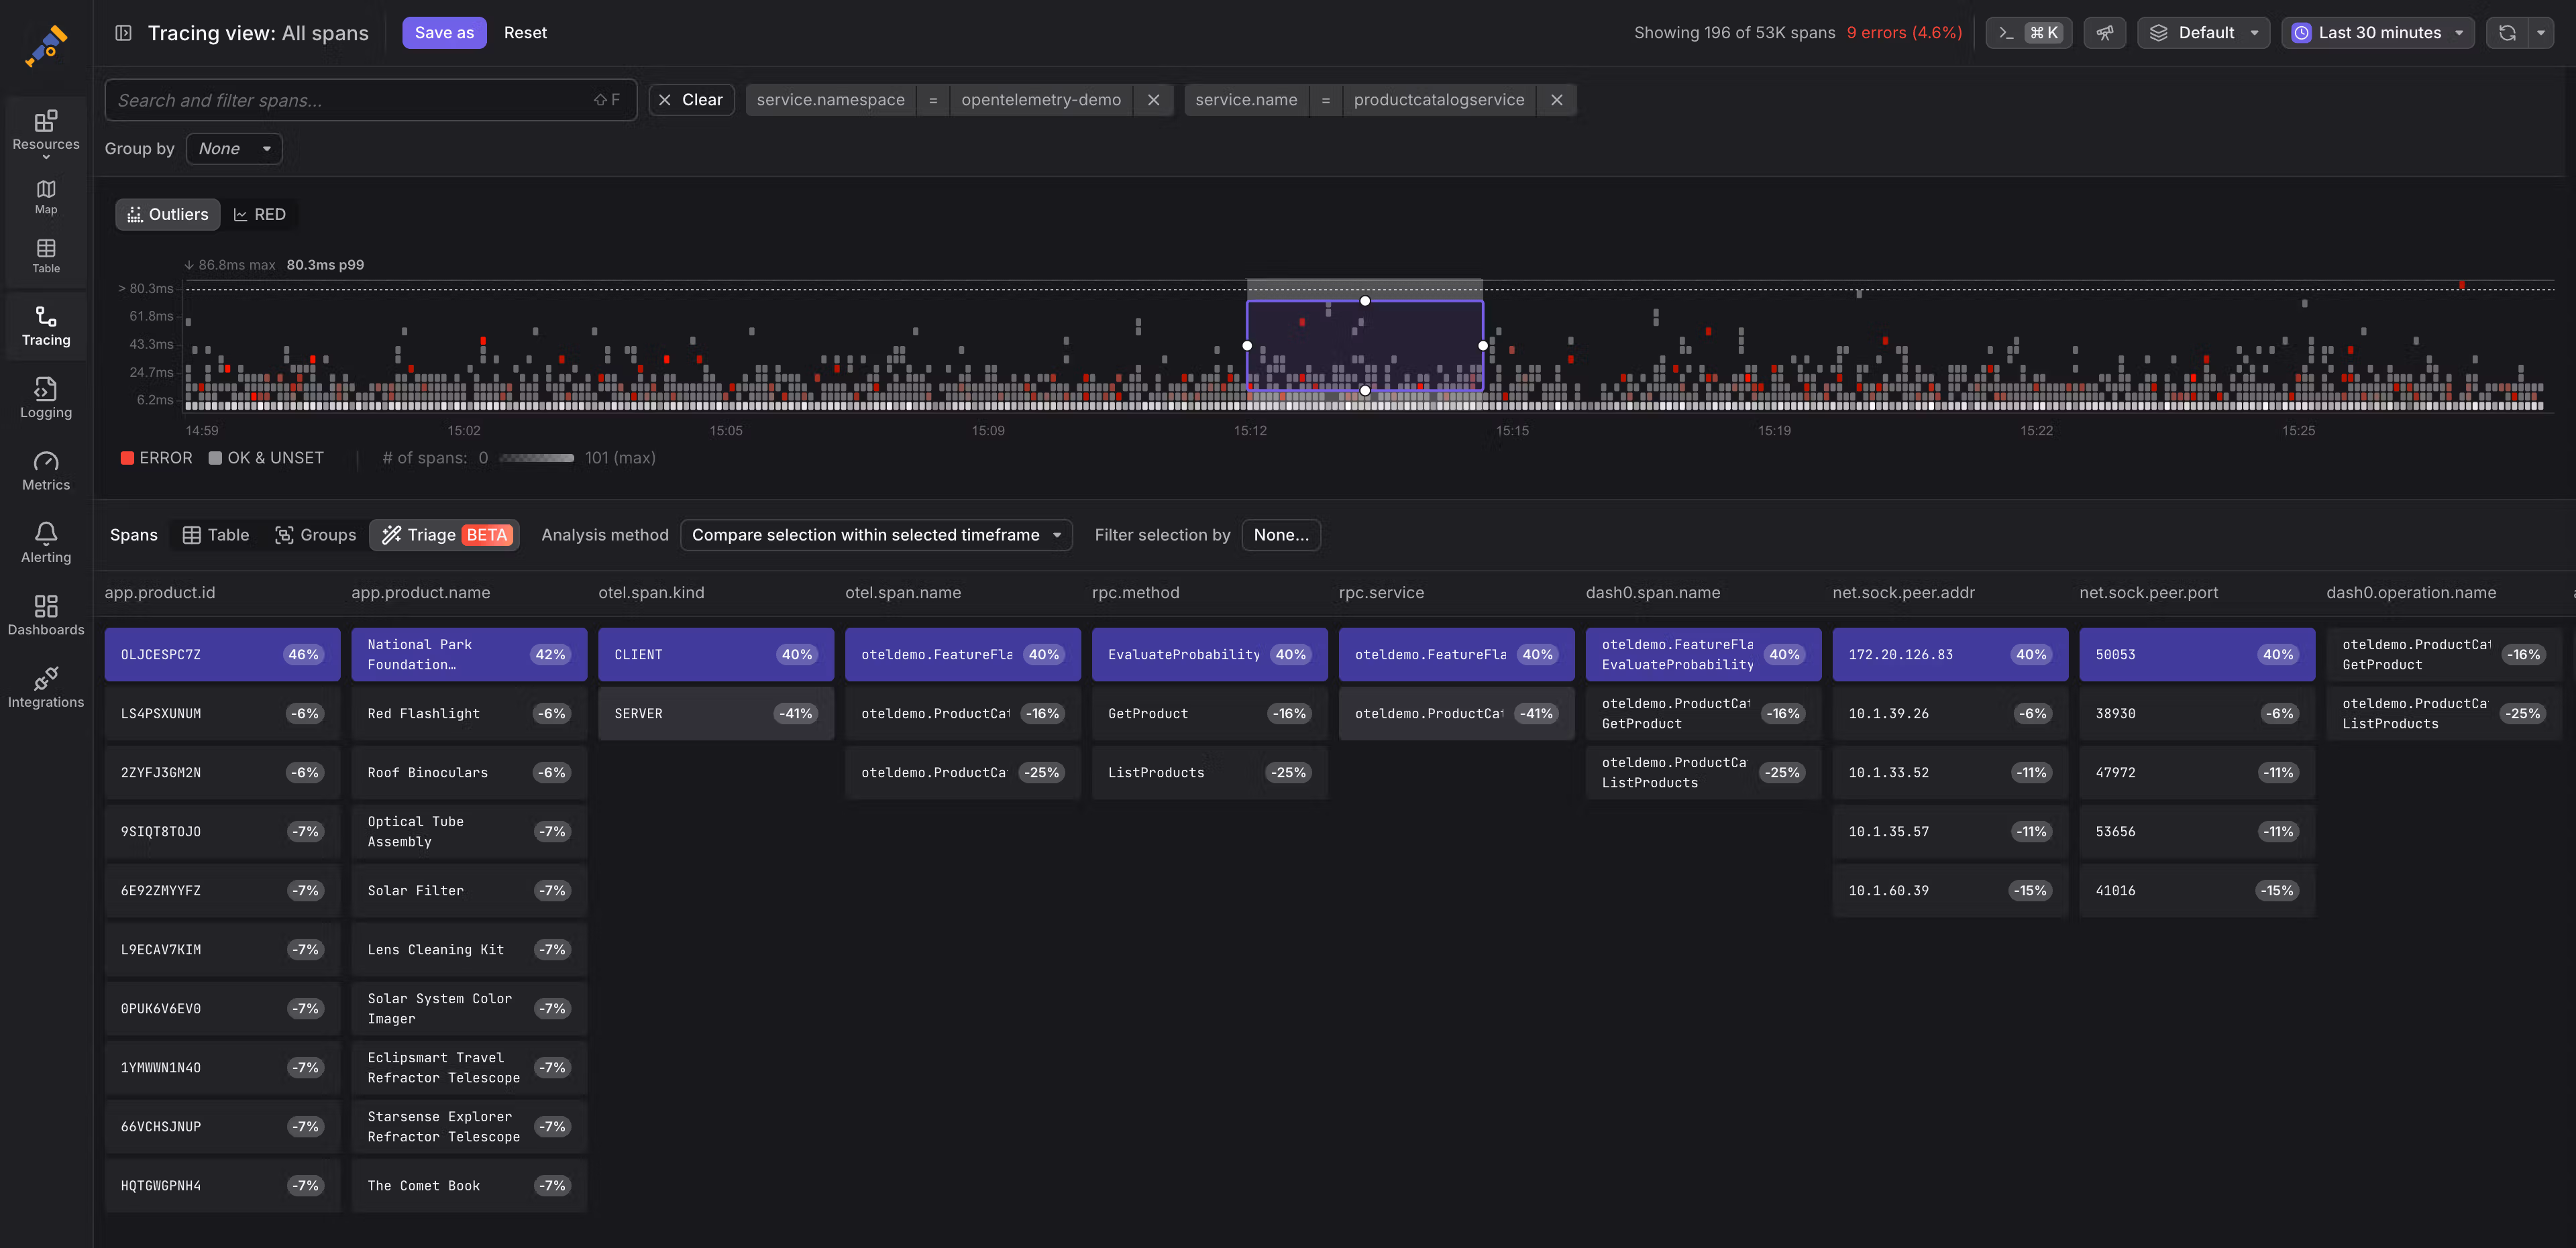Open Integrations plug icon
The image size is (2576, 1248).
point(46,687)
